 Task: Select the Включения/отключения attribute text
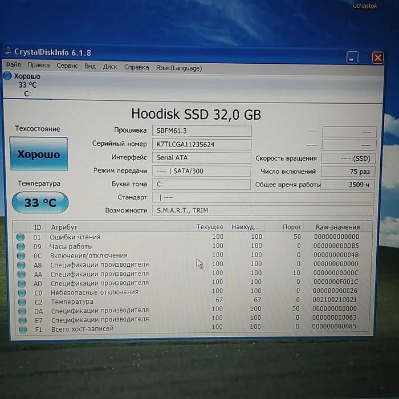coord(89,255)
